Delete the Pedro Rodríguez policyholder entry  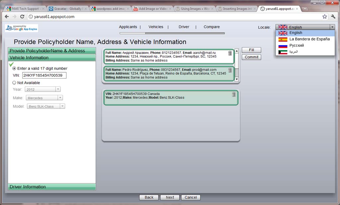point(230,70)
